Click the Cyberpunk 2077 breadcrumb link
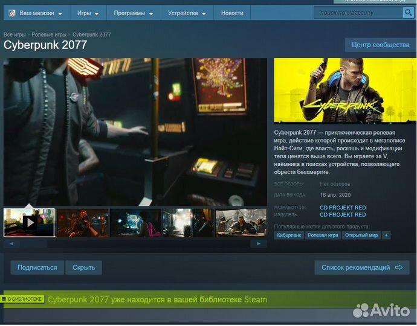The height and width of the screenshot is (326, 417). pos(91,34)
